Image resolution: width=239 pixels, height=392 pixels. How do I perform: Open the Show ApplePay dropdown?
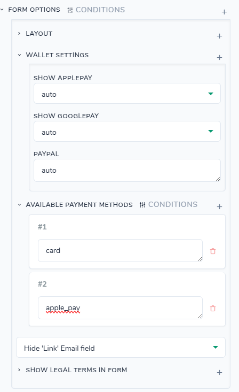(x=127, y=94)
